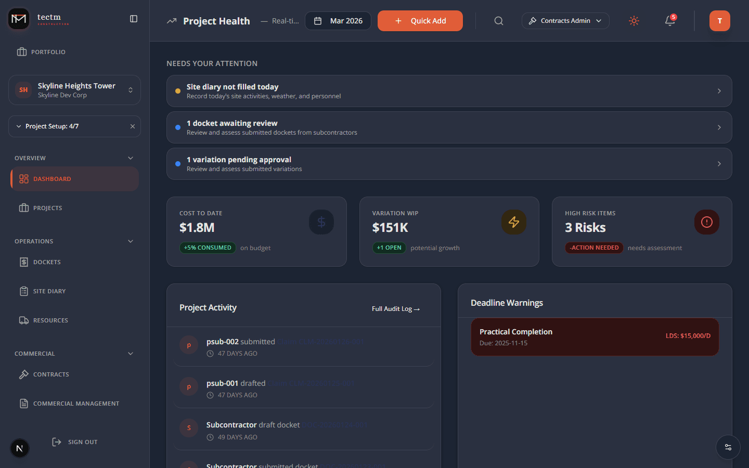Expand the Operations section
Image resolution: width=749 pixels, height=468 pixels.
click(130, 241)
